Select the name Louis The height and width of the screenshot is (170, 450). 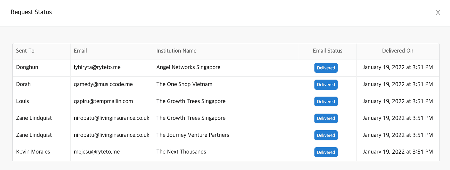coord(22,101)
